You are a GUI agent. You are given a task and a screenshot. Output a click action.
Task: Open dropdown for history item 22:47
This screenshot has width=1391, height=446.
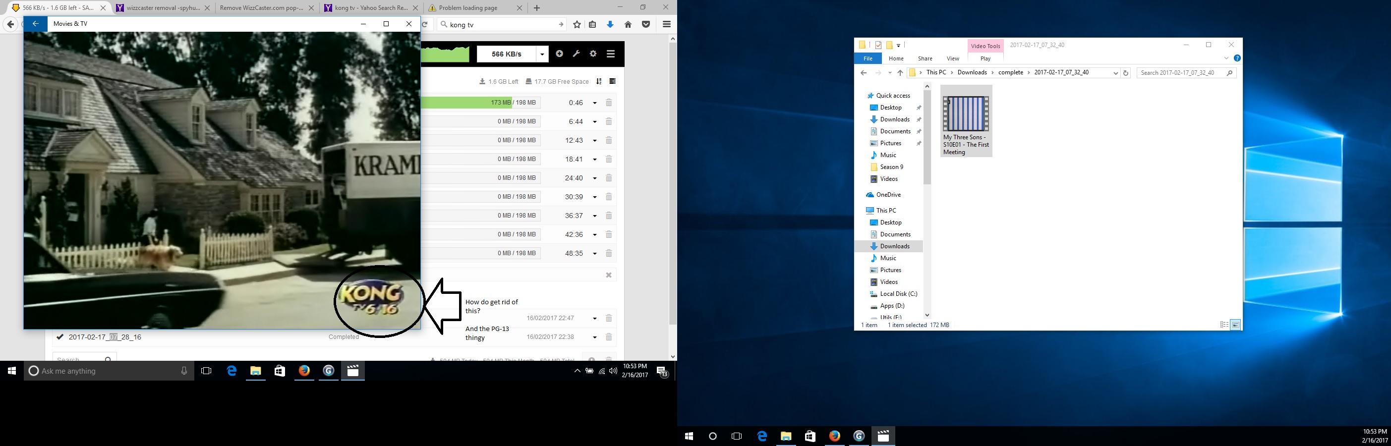coord(594,319)
